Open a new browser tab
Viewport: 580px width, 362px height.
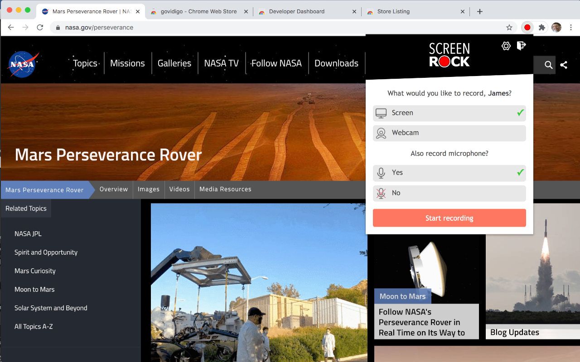[x=480, y=11]
